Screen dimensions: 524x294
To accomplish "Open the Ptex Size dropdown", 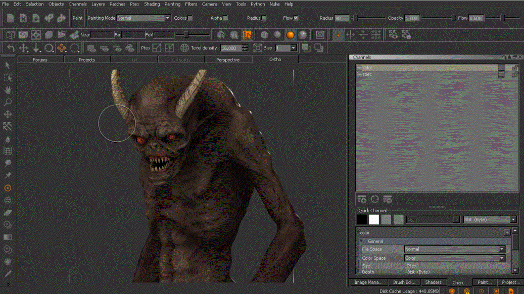I will tap(286, 48).
